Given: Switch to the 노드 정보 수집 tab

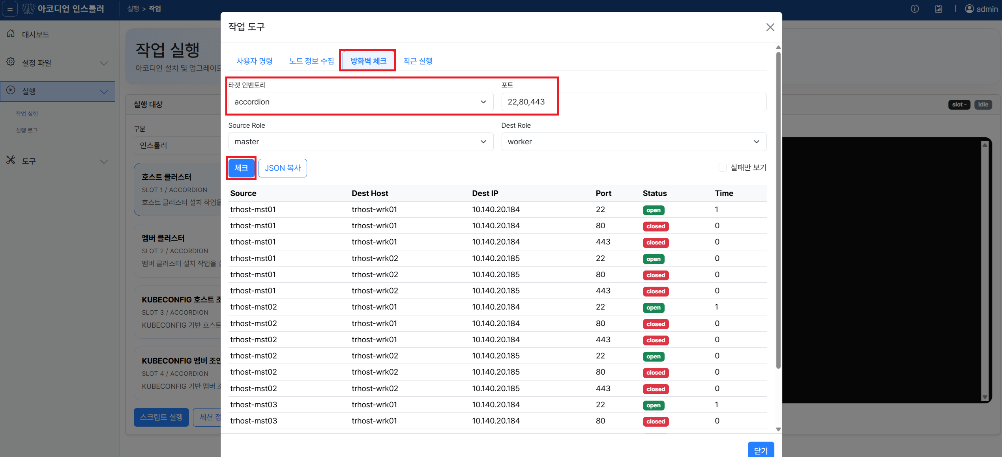Looking at the screenshot, I should (x=311, y=61).
